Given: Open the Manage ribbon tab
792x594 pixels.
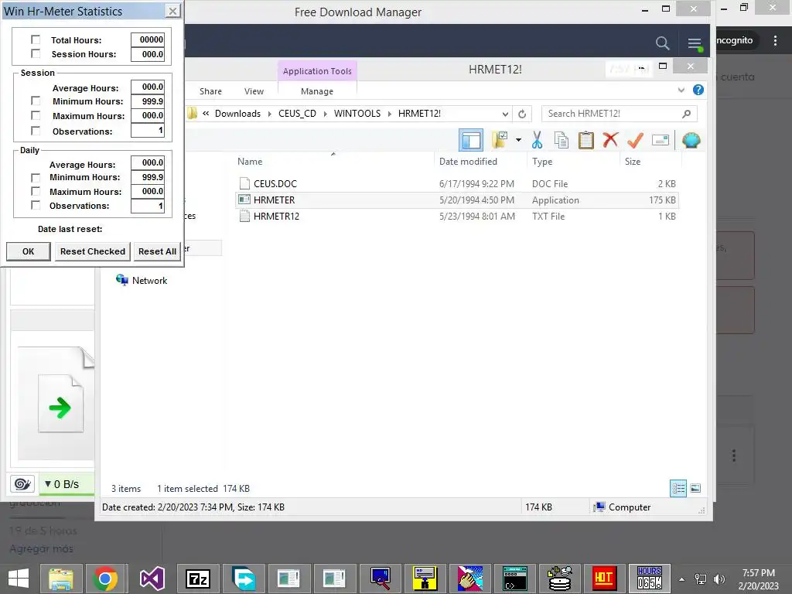Looking at the screenshot, I should click(x=316, y=91).
